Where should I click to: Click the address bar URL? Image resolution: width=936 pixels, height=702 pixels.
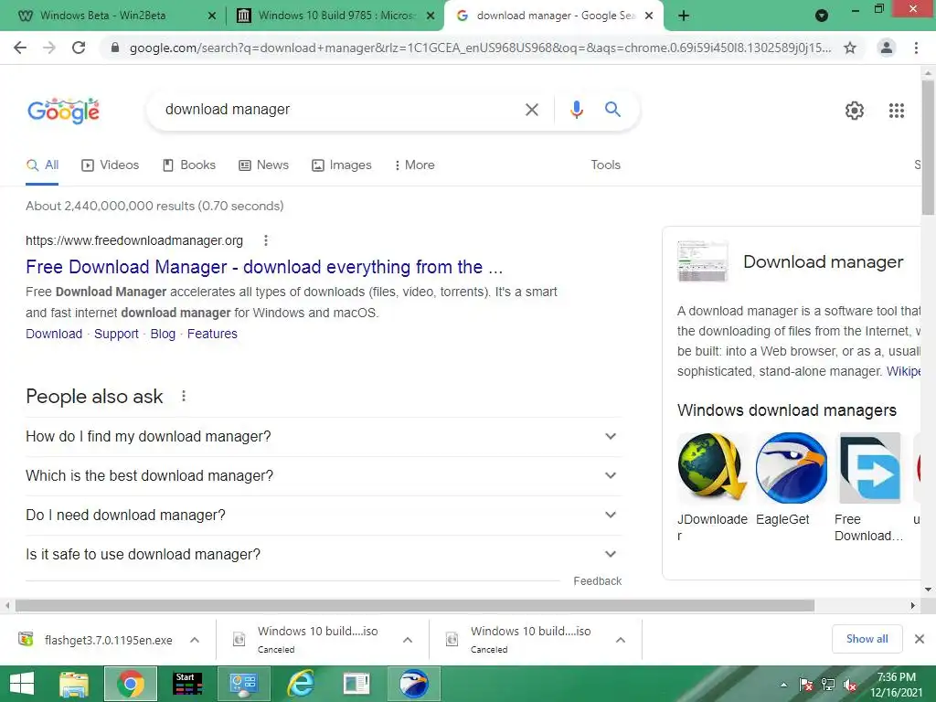coord(480,48)
